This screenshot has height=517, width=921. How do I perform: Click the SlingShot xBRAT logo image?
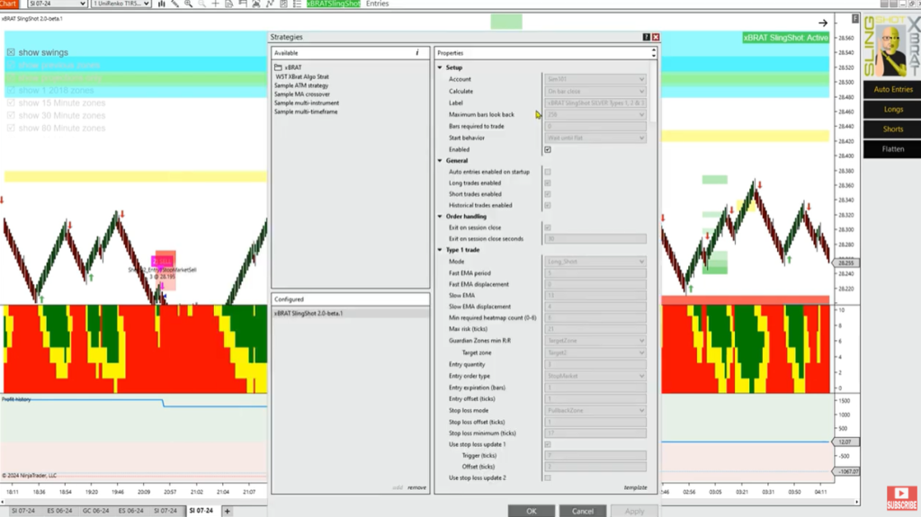coord(891,47)
